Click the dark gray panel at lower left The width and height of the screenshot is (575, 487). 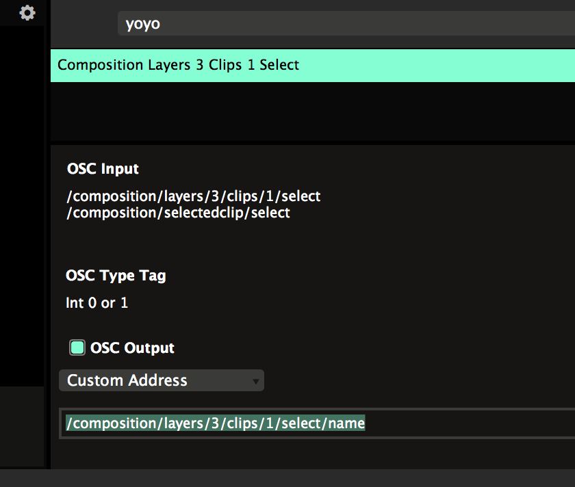click(22, 425)
